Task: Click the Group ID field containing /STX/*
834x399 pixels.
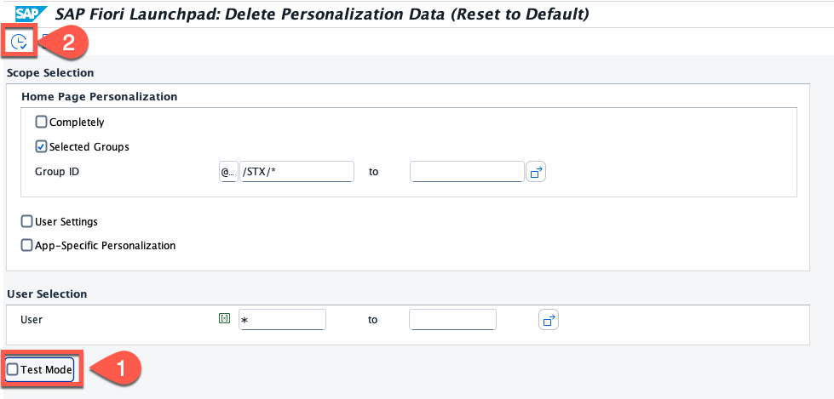Action: pos(296,172)
